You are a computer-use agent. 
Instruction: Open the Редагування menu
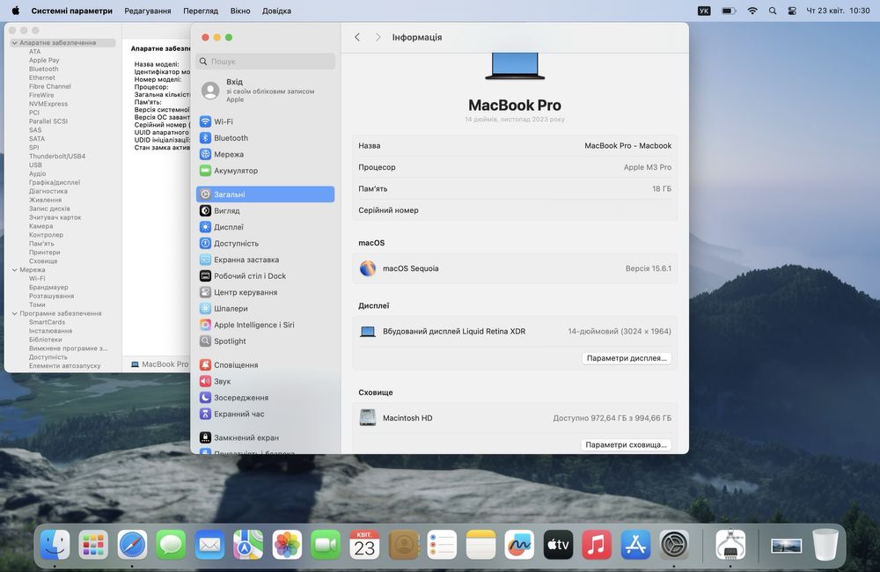148,11
